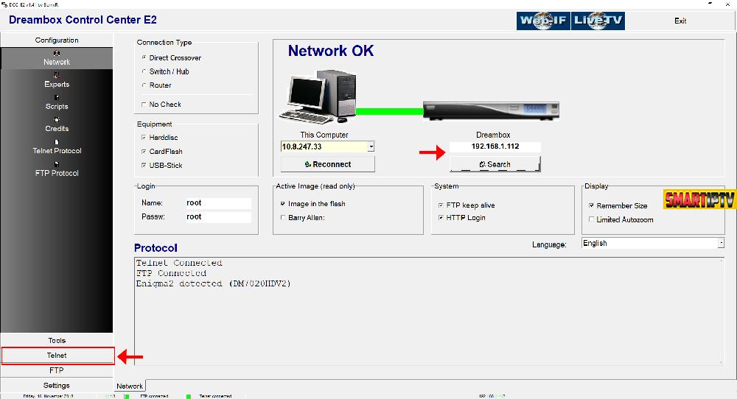This screenshot has width=737, height=399.
Task: Click the Enigma2 detected log line
Action: click(x=214, y=283)
